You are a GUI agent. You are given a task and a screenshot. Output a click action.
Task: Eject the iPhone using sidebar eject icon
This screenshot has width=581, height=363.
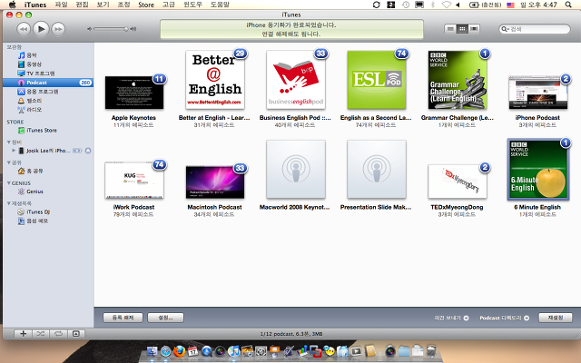tap(88, 151)
